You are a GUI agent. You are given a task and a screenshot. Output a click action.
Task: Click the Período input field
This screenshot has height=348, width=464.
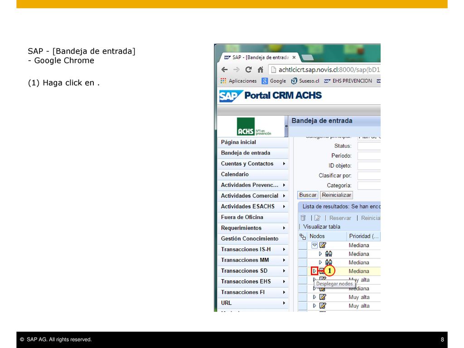[x=369, y=156]
